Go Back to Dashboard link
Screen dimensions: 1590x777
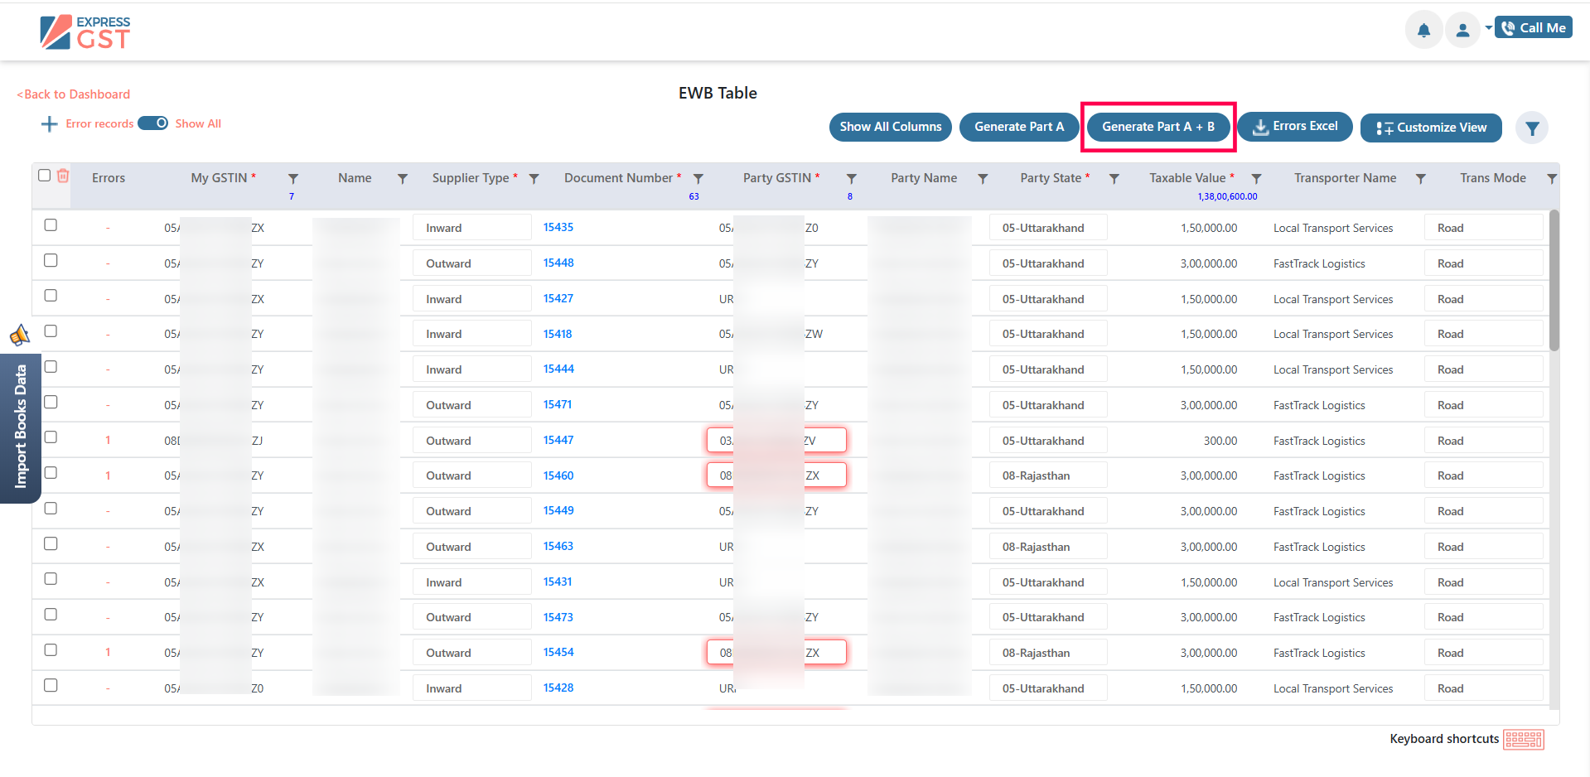(74, 94)
